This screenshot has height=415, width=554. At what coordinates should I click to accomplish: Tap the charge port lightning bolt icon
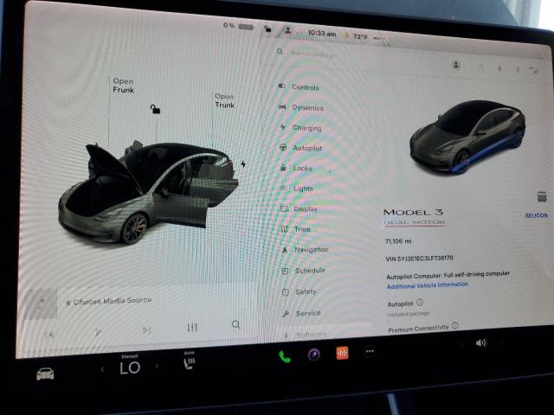coord(243,164)
